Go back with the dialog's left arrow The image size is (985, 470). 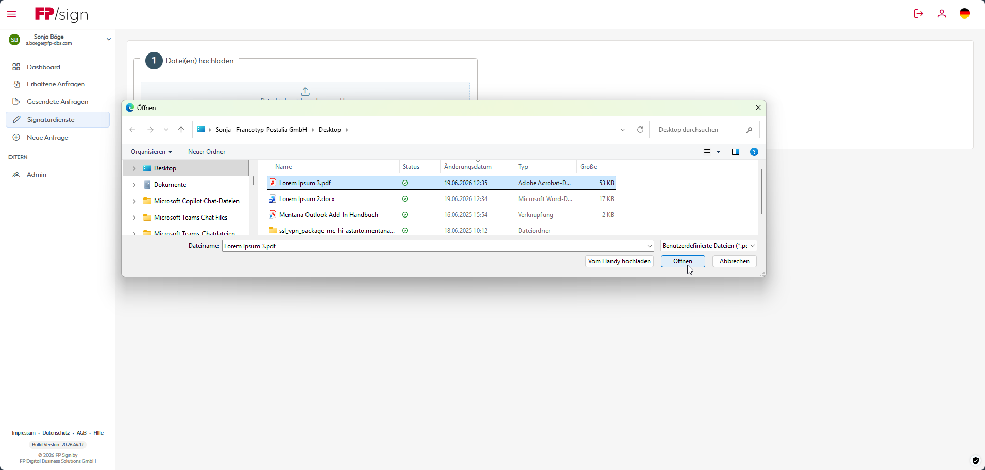coord(132,130)
